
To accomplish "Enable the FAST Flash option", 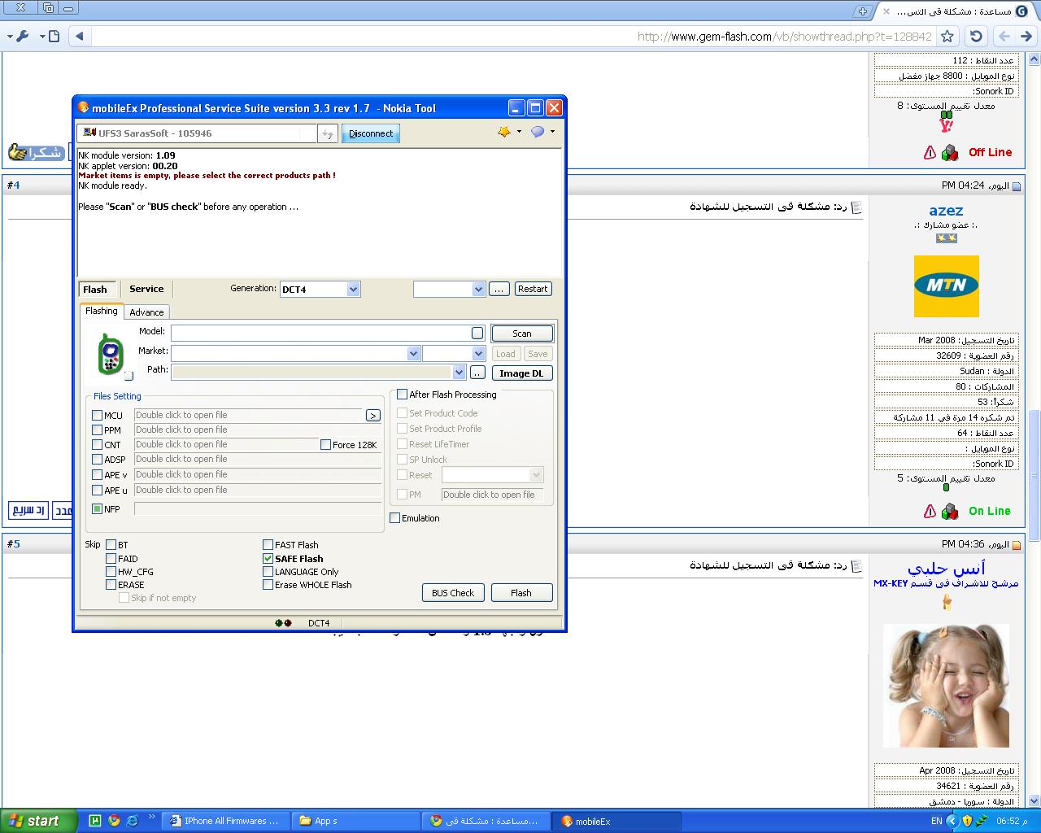I will (268, 545).
